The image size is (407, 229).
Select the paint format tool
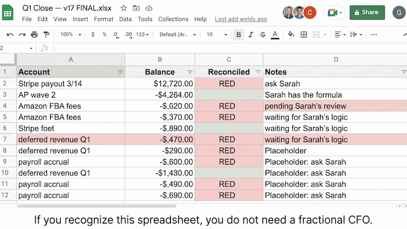(x=46, y=34)
